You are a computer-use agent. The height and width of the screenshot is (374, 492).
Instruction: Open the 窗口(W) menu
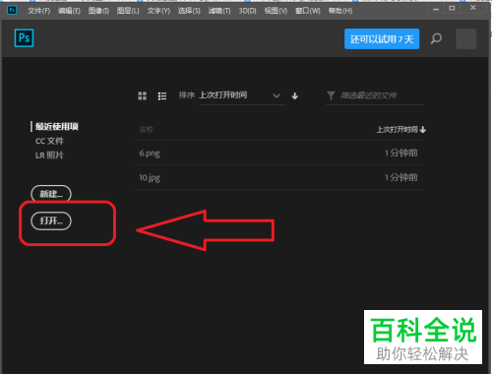[x=308, y=11]
